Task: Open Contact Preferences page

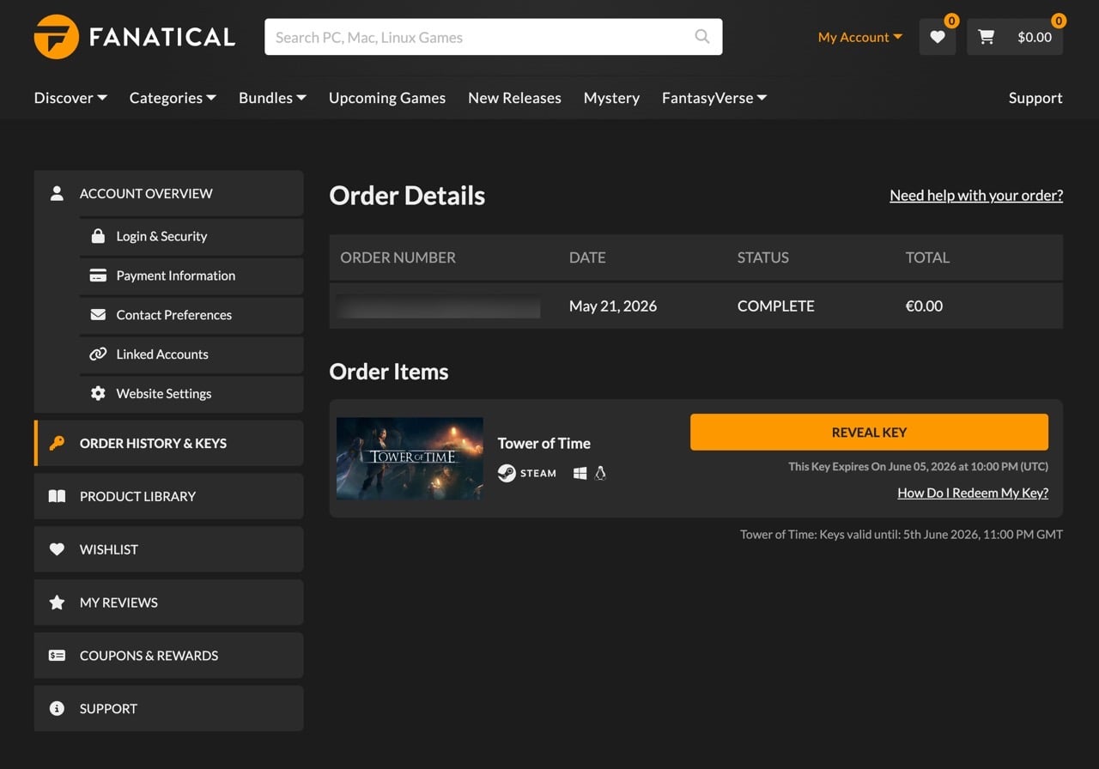Action: (191, 315)
